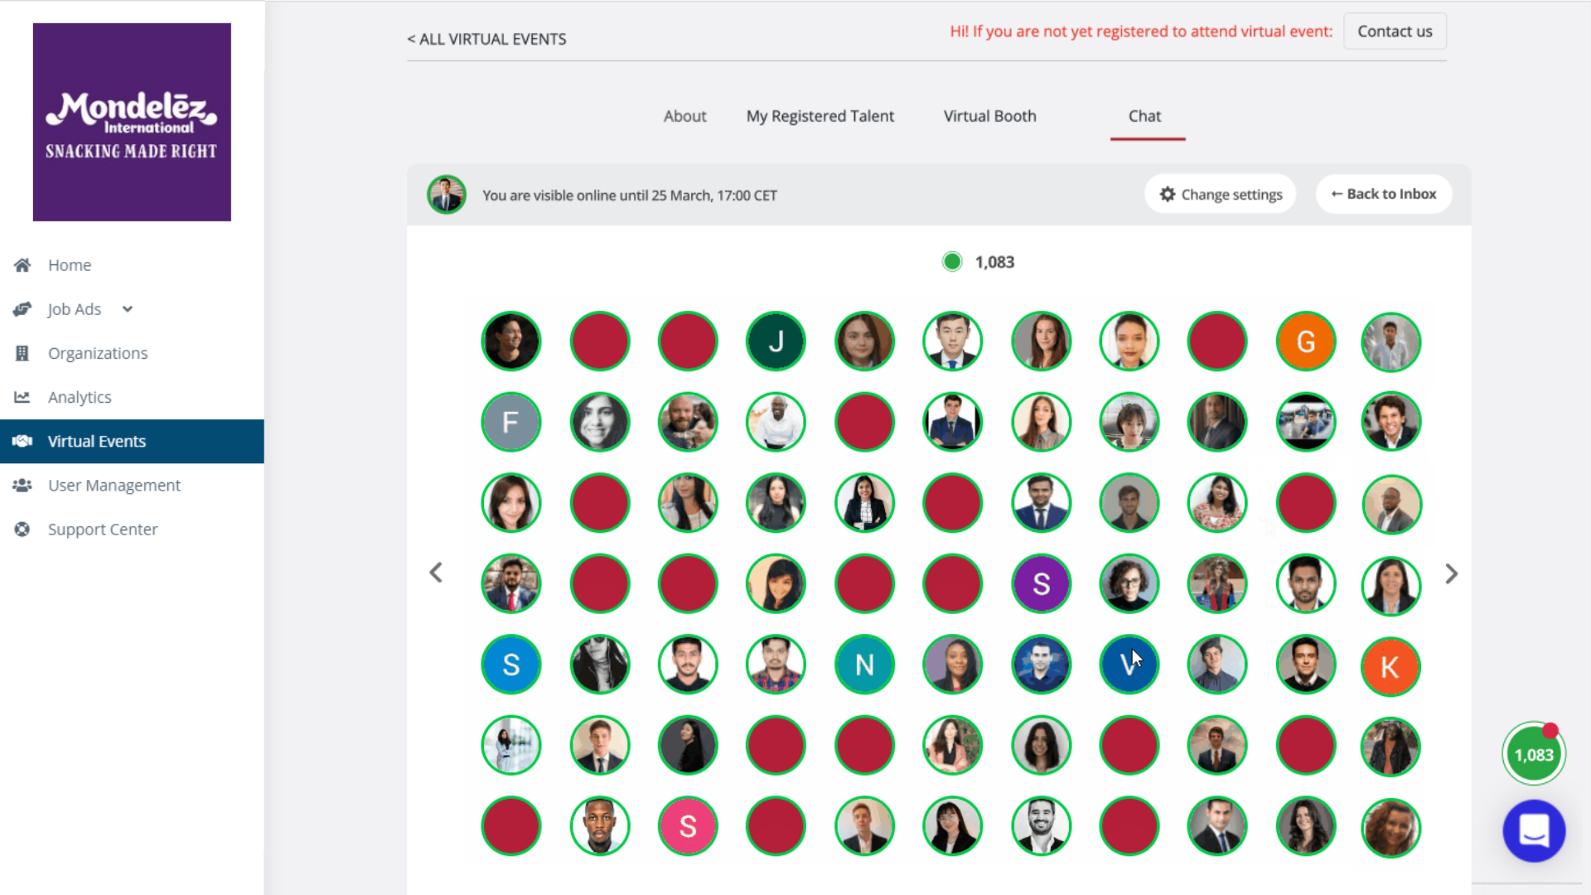Click the green 1,083 online counter badge
Image resolution: width=1591 pixels, height=895 pixels.
tap(1534, 754)
